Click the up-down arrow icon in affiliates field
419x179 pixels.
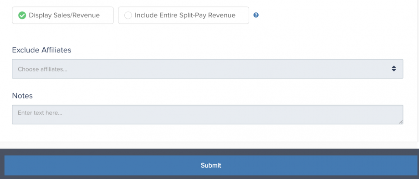point(393,69)
